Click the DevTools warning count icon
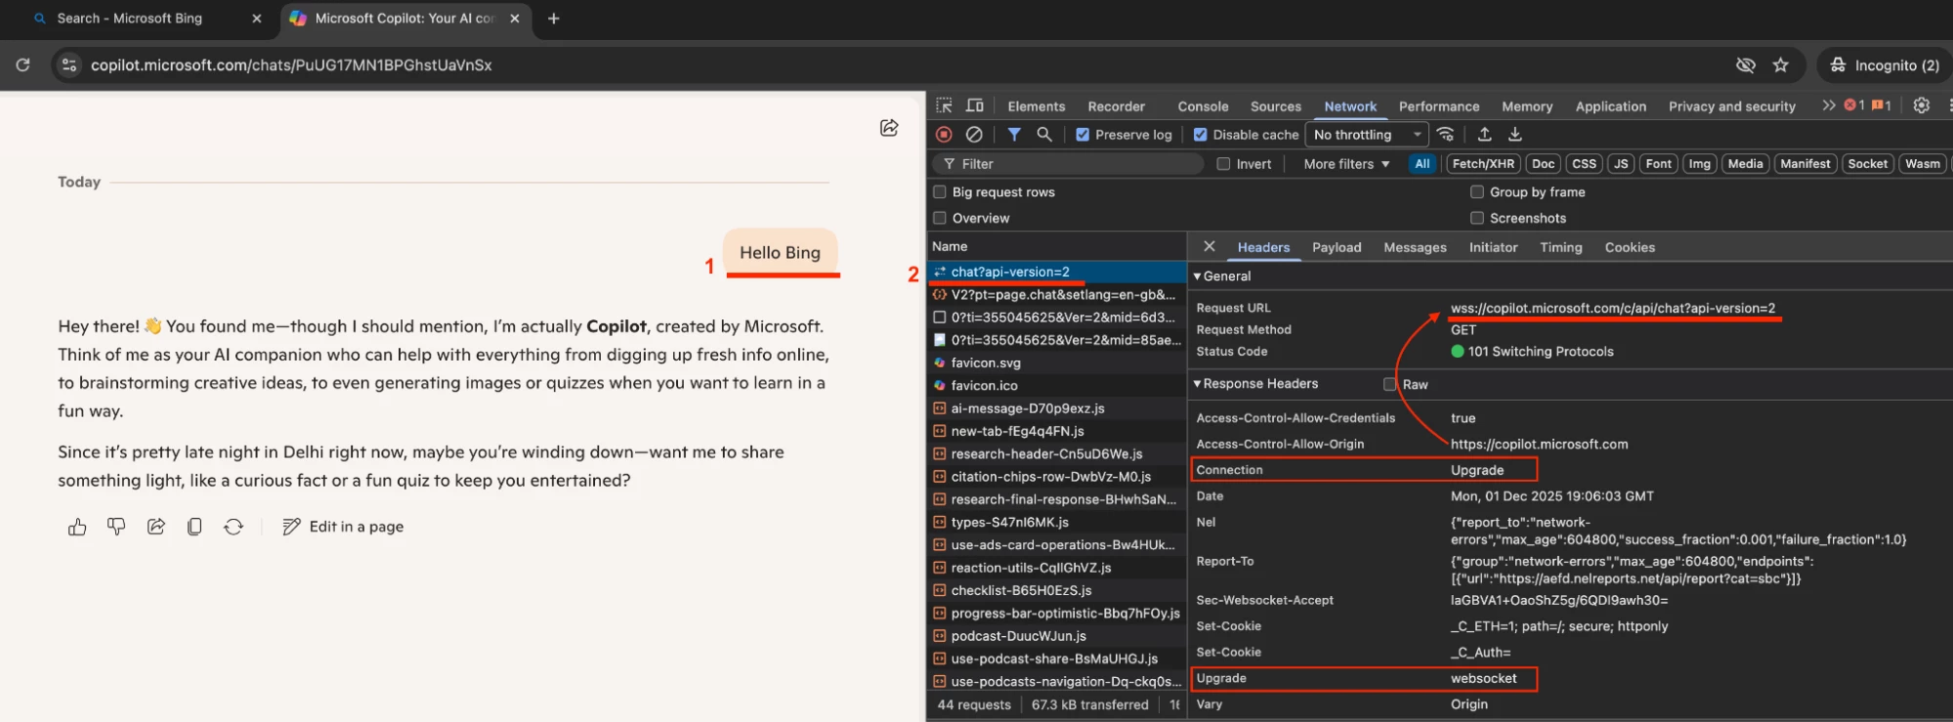Viewport: 1953px width, 722px height. (x=1882, y=106)
